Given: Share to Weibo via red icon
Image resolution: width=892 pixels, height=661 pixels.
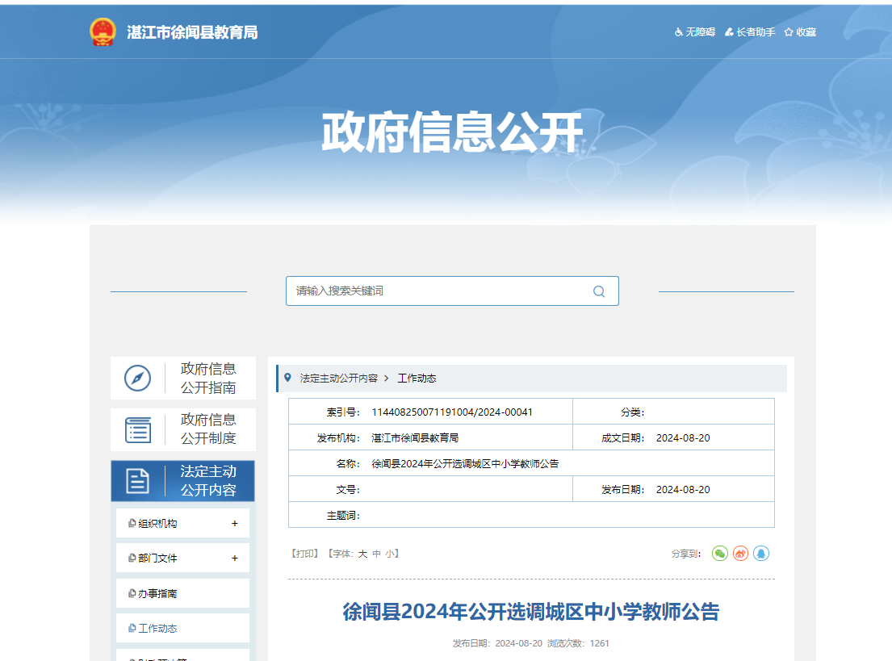Looking at the screenshot, I should 741,554.
